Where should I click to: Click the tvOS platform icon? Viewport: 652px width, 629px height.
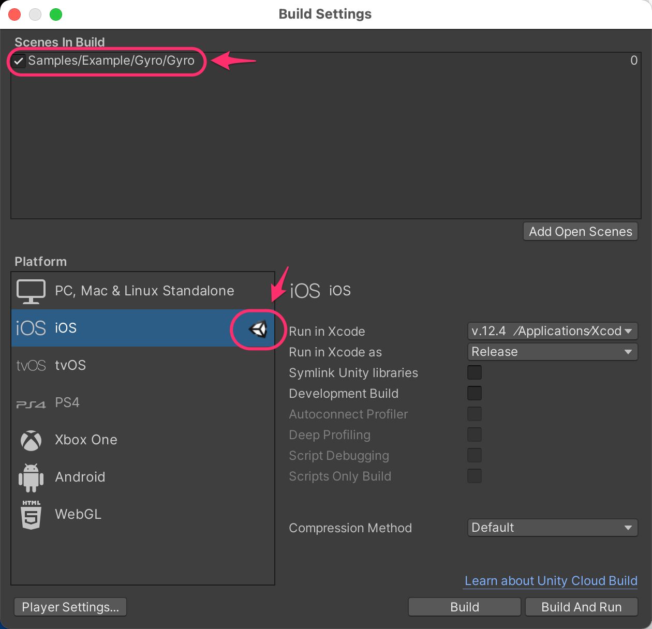tap(31, 365)
